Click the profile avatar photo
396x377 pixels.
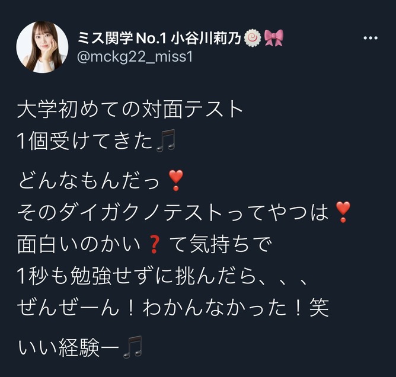point(42,47)
